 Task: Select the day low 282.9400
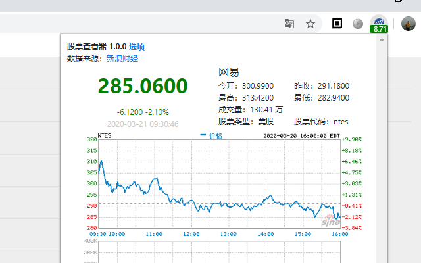(x=334, y=98)
